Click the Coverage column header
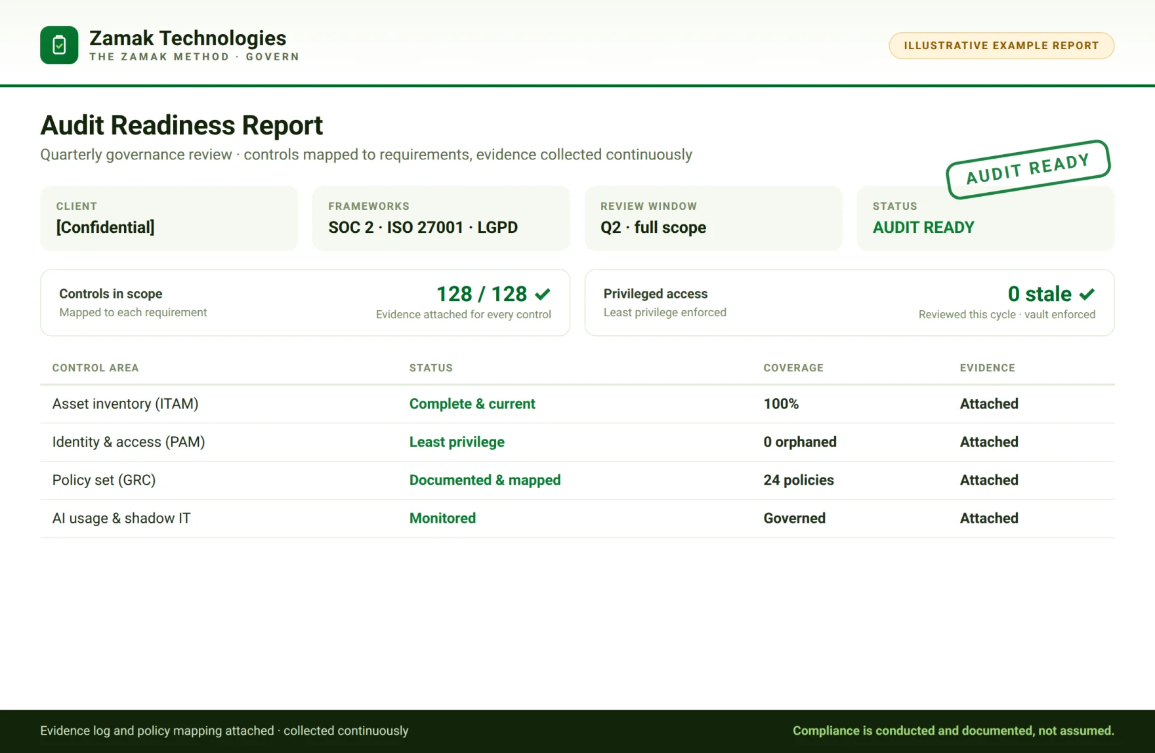This screenshot has height=753, width=1155. (793, 368)
